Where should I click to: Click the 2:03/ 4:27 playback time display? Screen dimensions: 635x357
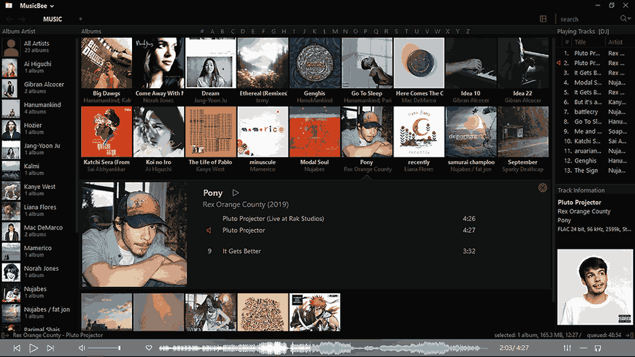pos(514,348)
